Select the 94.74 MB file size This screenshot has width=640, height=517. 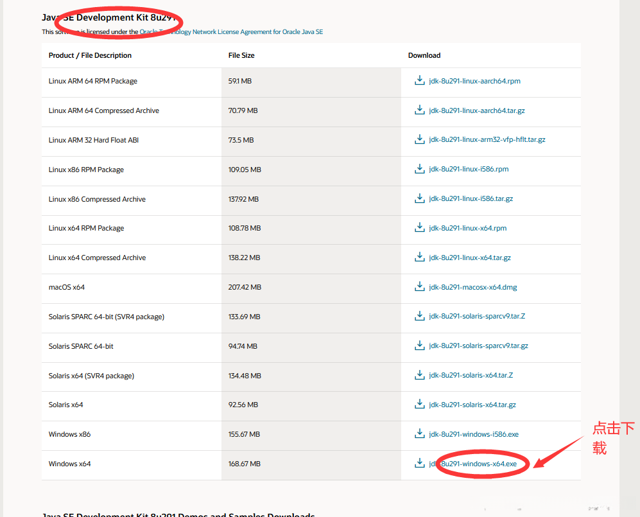click(x=243, y=346)
